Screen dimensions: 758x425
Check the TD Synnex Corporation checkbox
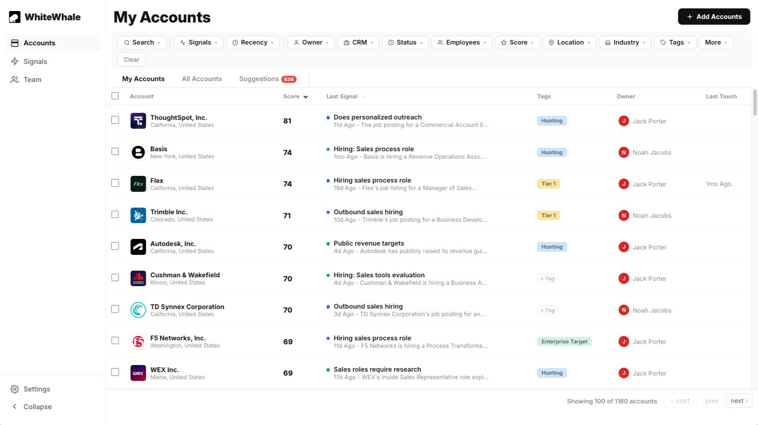coord(115,309)
